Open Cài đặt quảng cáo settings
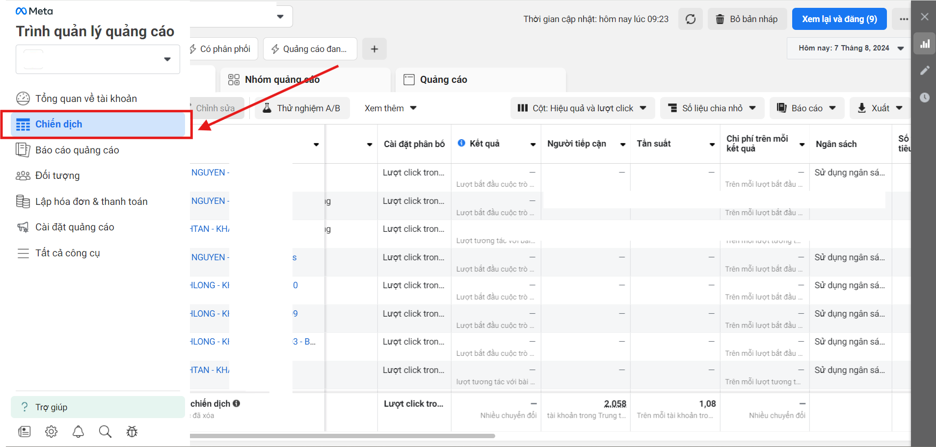936x447 pixels. (65, 227)
